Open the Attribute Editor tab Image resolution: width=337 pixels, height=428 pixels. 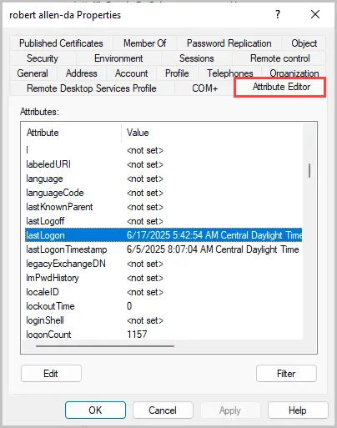pyautogui.click(x=281, y=87)
